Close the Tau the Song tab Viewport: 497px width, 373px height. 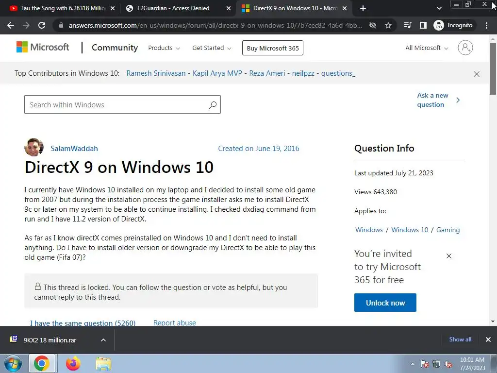[x=113, y=9]
